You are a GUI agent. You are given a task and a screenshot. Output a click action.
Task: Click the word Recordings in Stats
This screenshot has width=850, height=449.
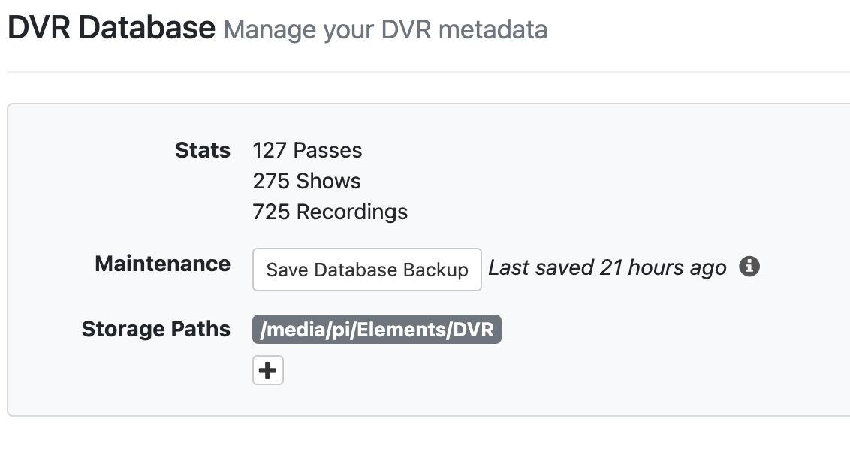coord(352,212)
